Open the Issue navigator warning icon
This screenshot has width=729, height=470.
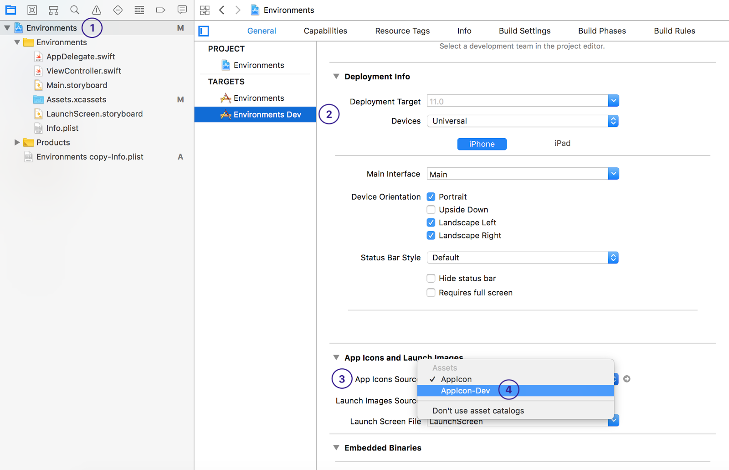[96, 10]
